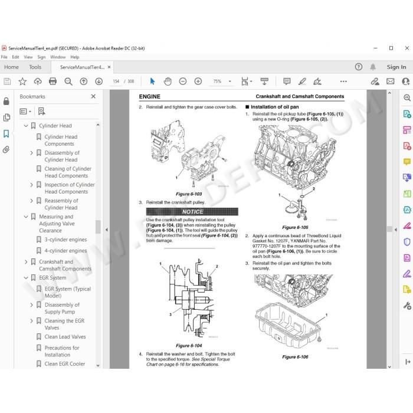Open 4-cylinder engines bookmark
Image resolution: width=413 pixels, height=413 pixels.
(65, 251)
